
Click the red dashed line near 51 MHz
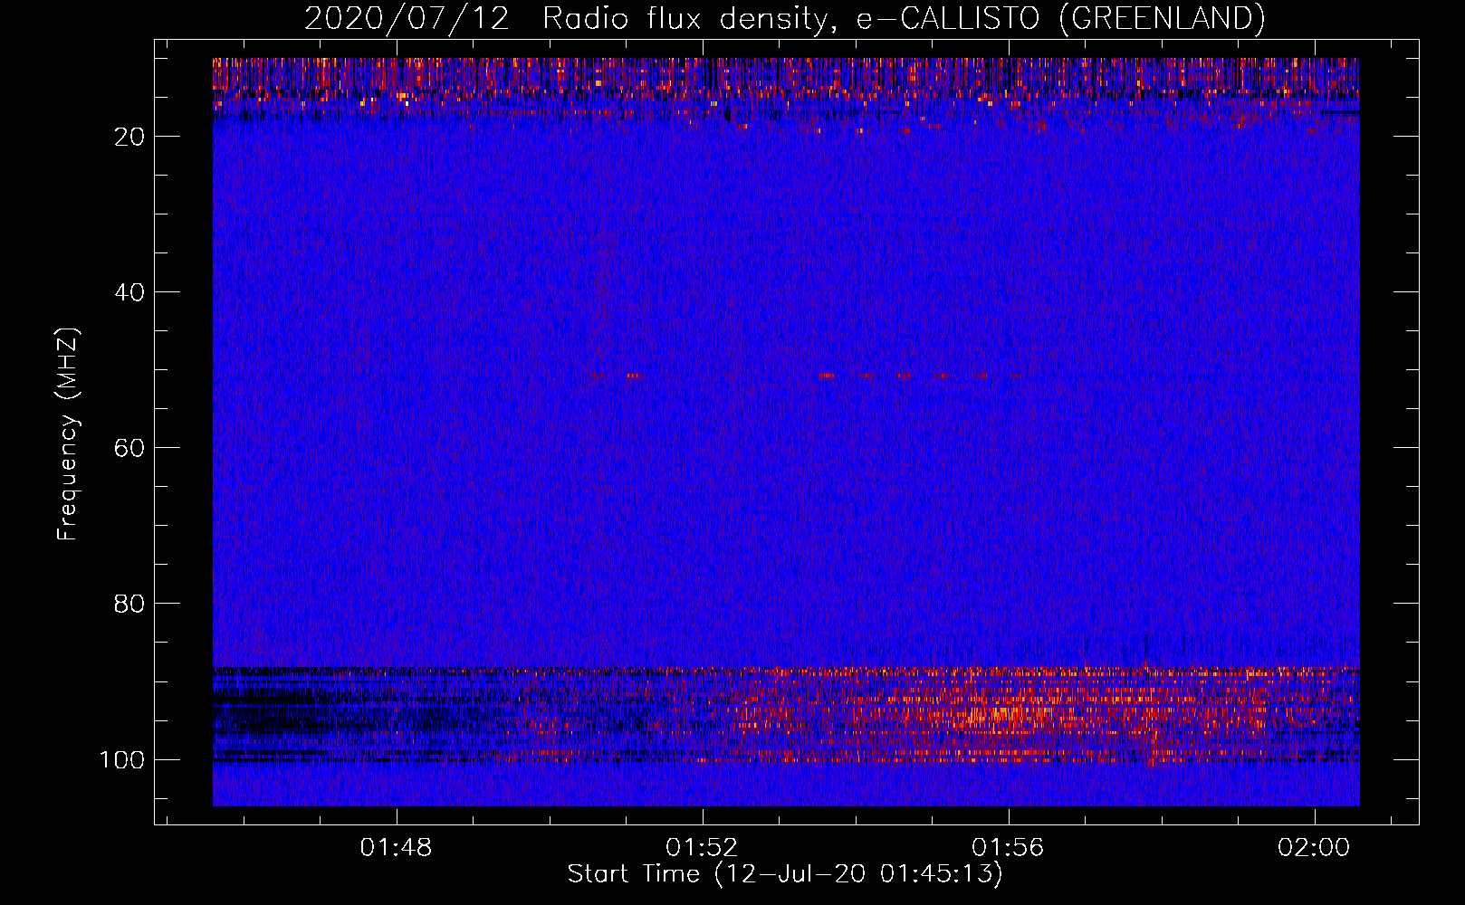click(806, 376)
